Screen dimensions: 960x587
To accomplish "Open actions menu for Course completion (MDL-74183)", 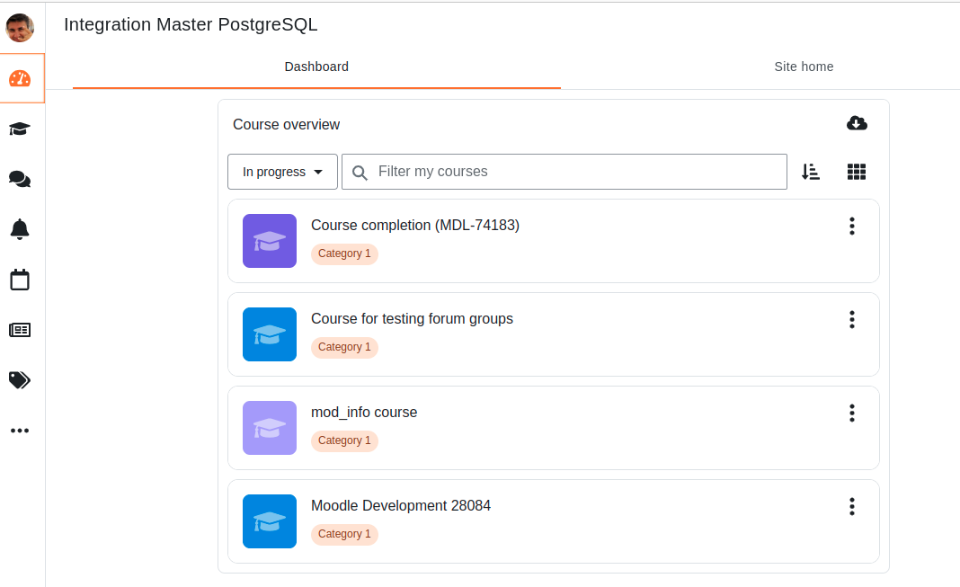I will click(851, 226).
